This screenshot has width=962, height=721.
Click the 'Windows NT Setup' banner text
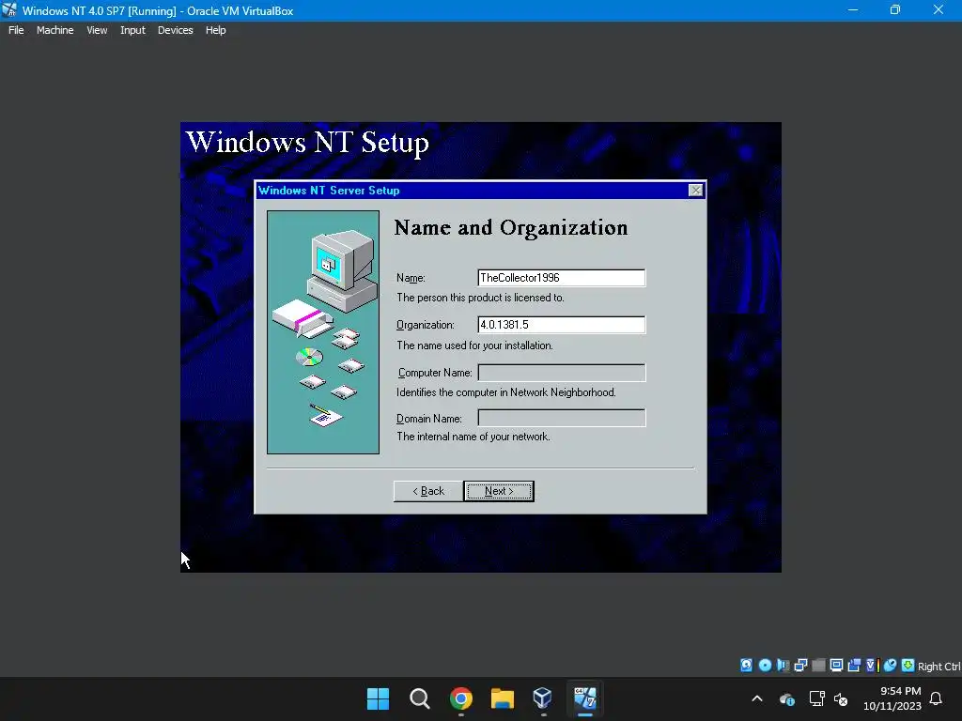[x=307, y=143]
